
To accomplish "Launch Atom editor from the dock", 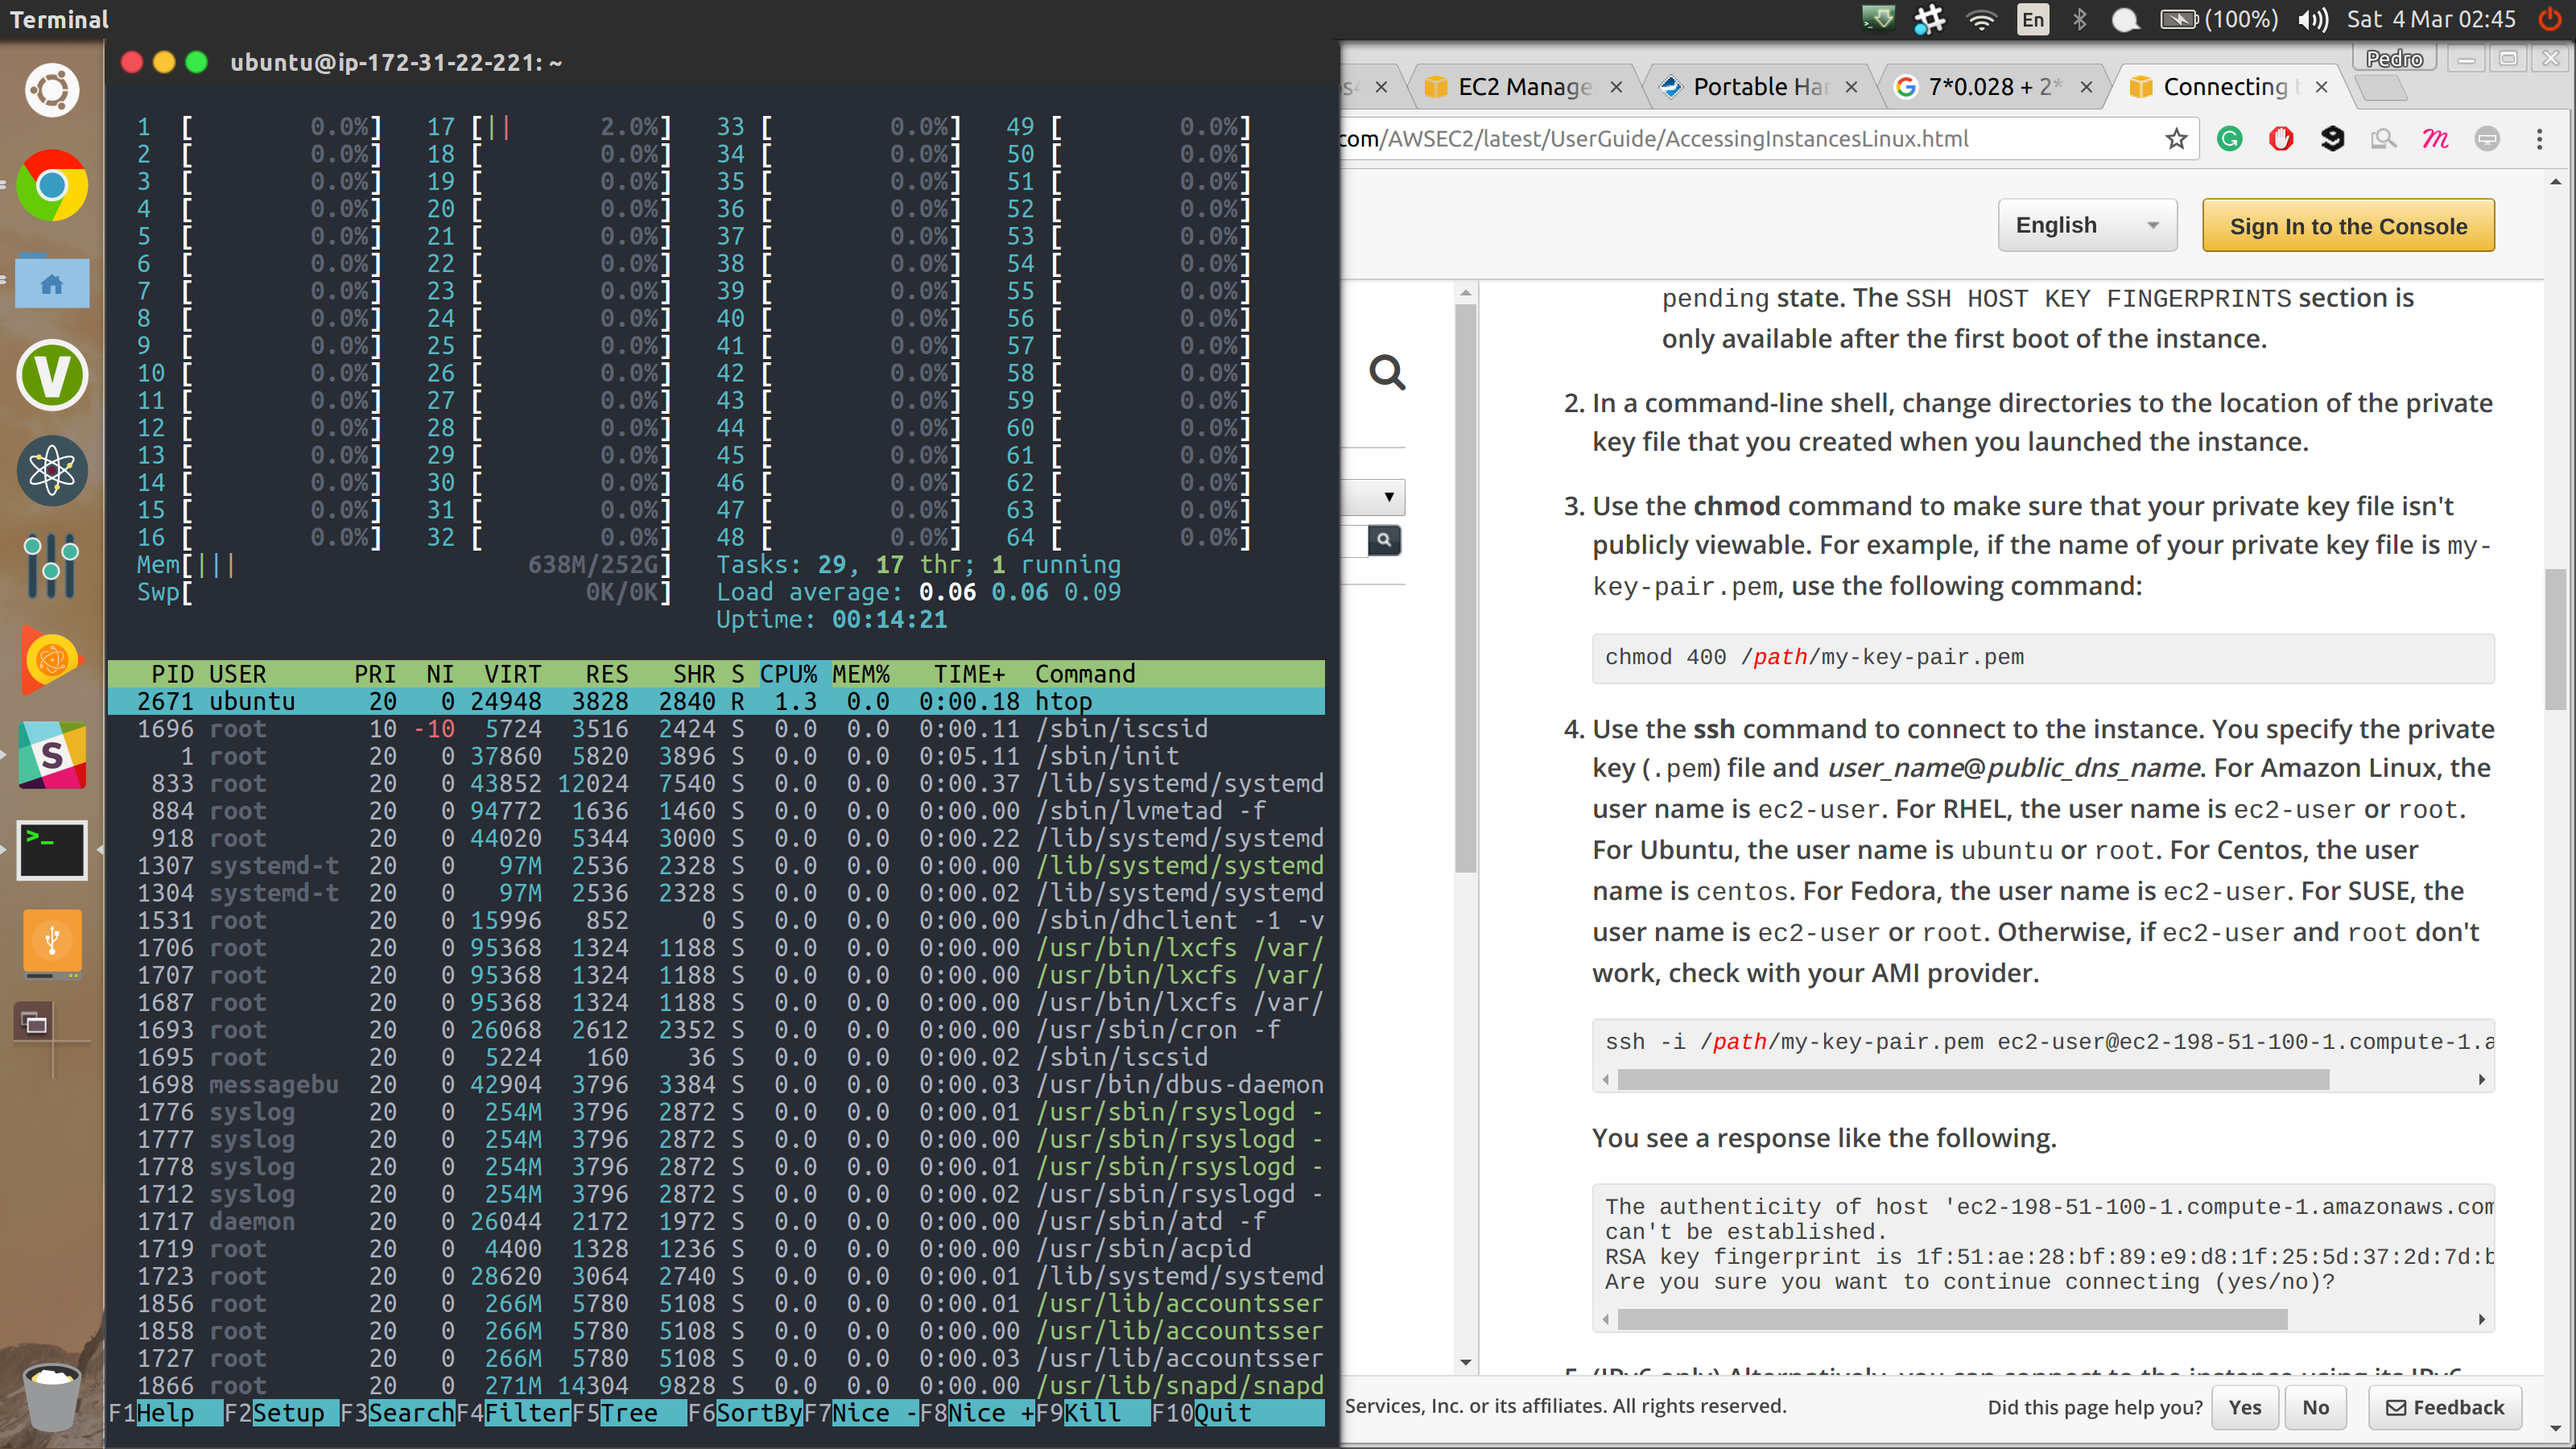I will point(52,470).
